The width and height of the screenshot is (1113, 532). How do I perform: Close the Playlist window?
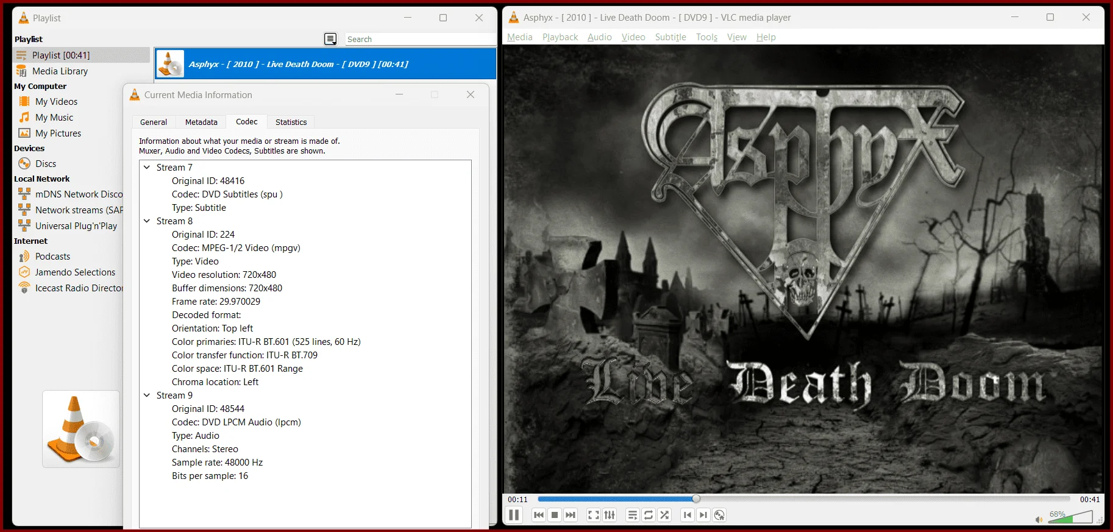[x=479, y=18]
